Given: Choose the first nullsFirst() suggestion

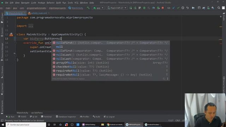Looking at the screenshot, I should pyautogui.click(x=111, y=43).
